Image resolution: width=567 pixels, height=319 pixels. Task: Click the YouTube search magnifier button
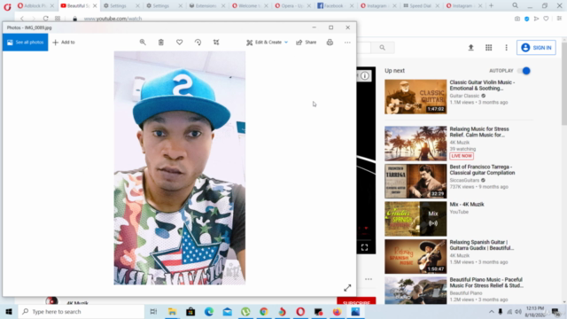click(x=382, y=47)
